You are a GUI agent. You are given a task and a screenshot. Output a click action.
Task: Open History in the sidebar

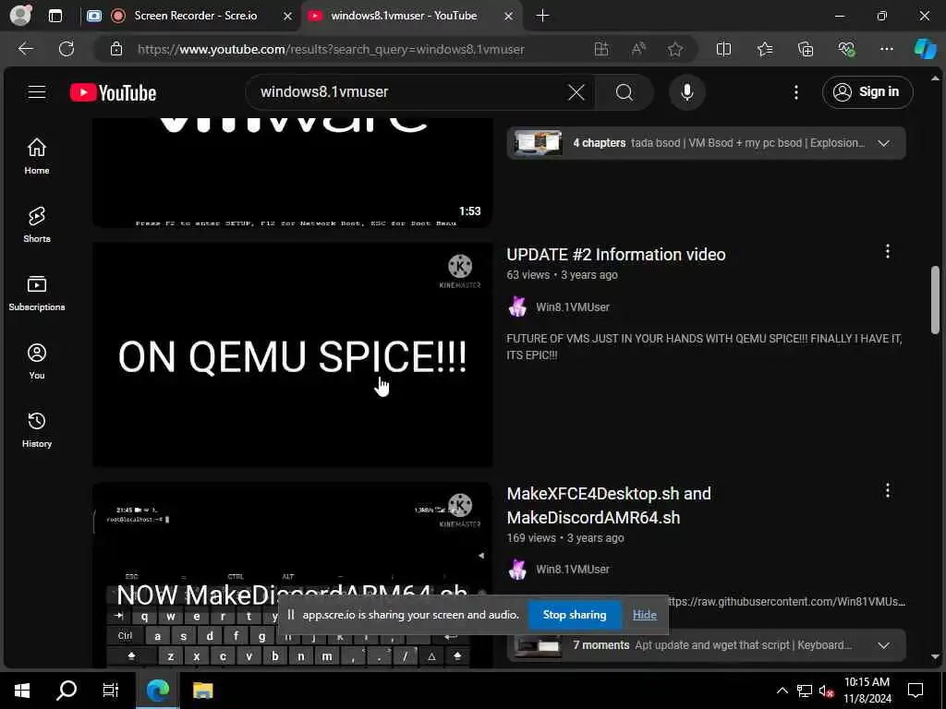(37, 429)
